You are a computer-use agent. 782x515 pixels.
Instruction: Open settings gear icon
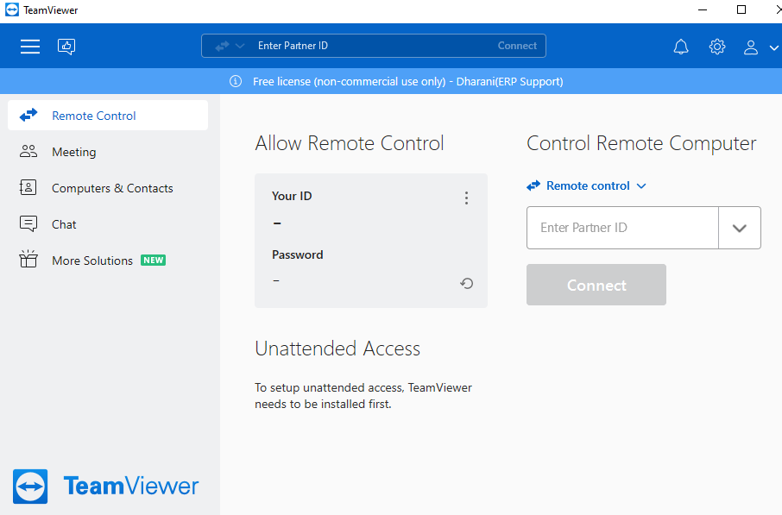tap(717, 47)
